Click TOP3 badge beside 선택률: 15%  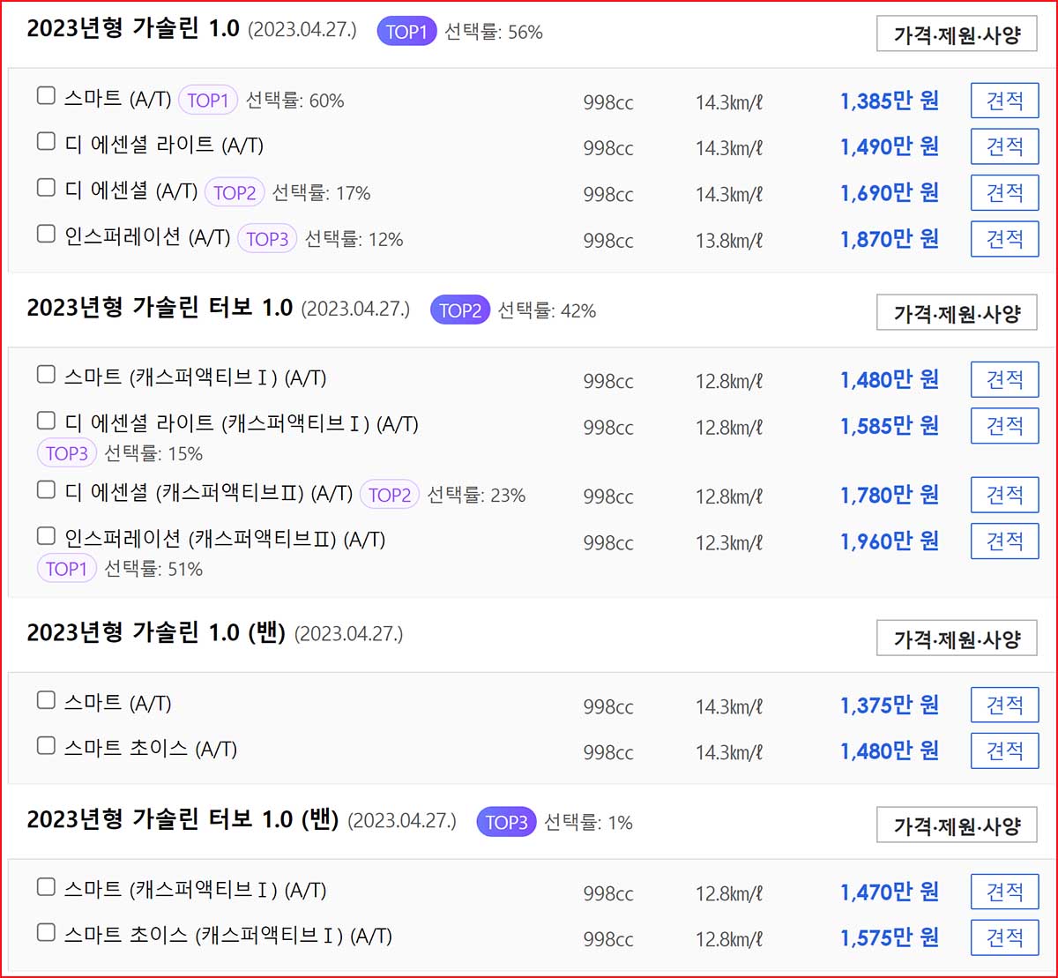click(x=67, y=454)
